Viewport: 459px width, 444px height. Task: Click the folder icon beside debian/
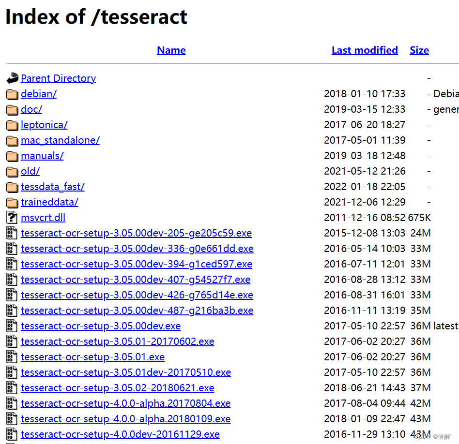pyautogui.click(x=12, y=94)
